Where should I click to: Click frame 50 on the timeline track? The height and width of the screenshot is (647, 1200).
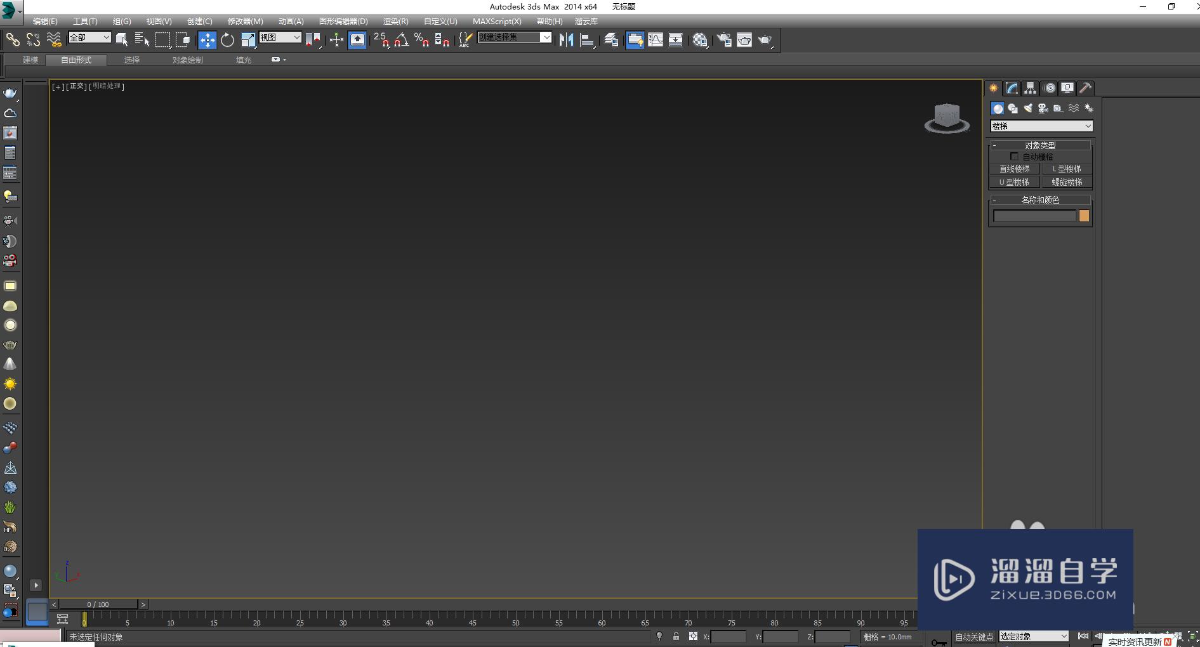point(515,620)
